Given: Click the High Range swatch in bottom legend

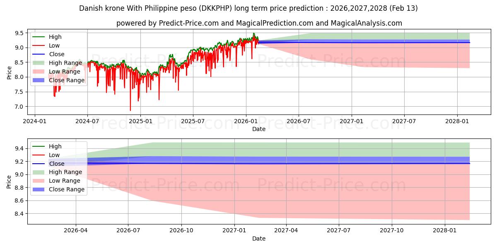Looking at the screenshot, I should click(x=39, y=172).
